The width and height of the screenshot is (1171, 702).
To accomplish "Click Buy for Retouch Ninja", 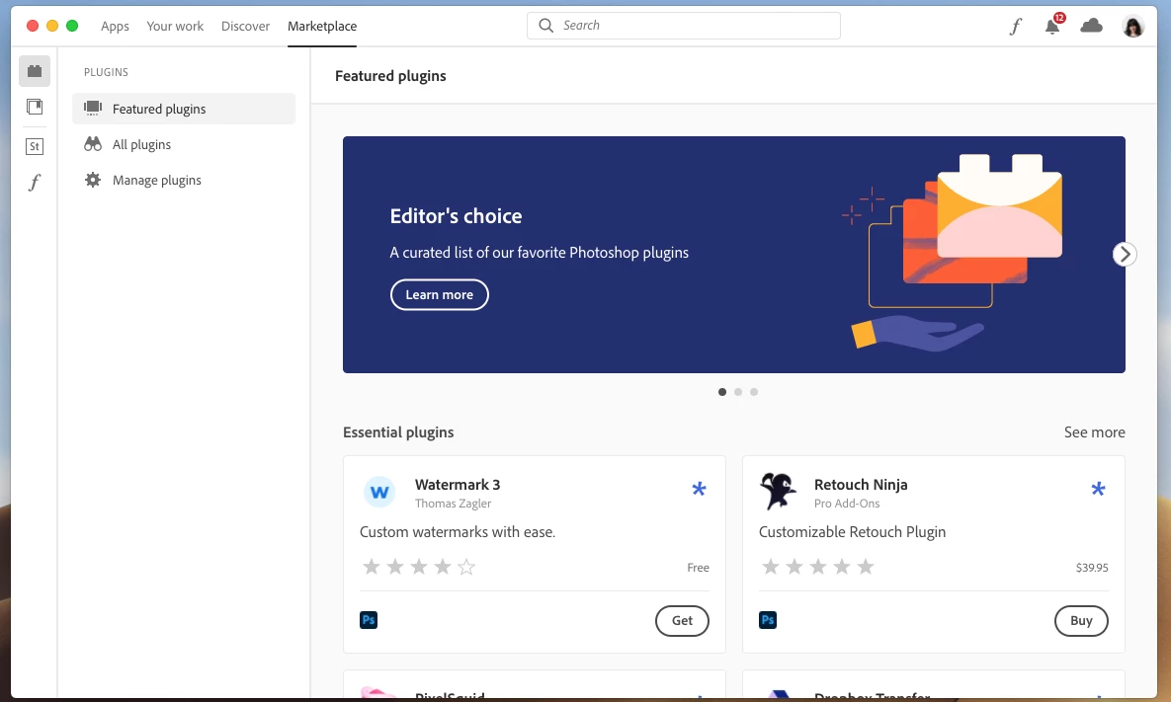I will [x=1081, y=621].
